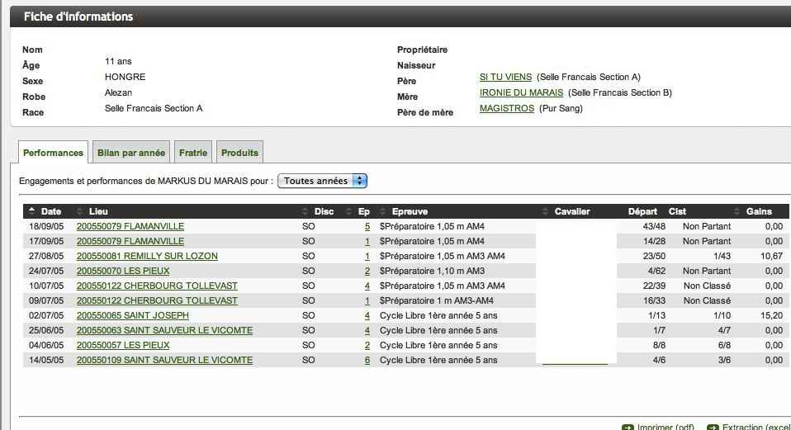Image resolution: width=791 pixels, height=430 pixels.
Task: Open the SAINT JOSEPH event link
Action: (132, 315)
